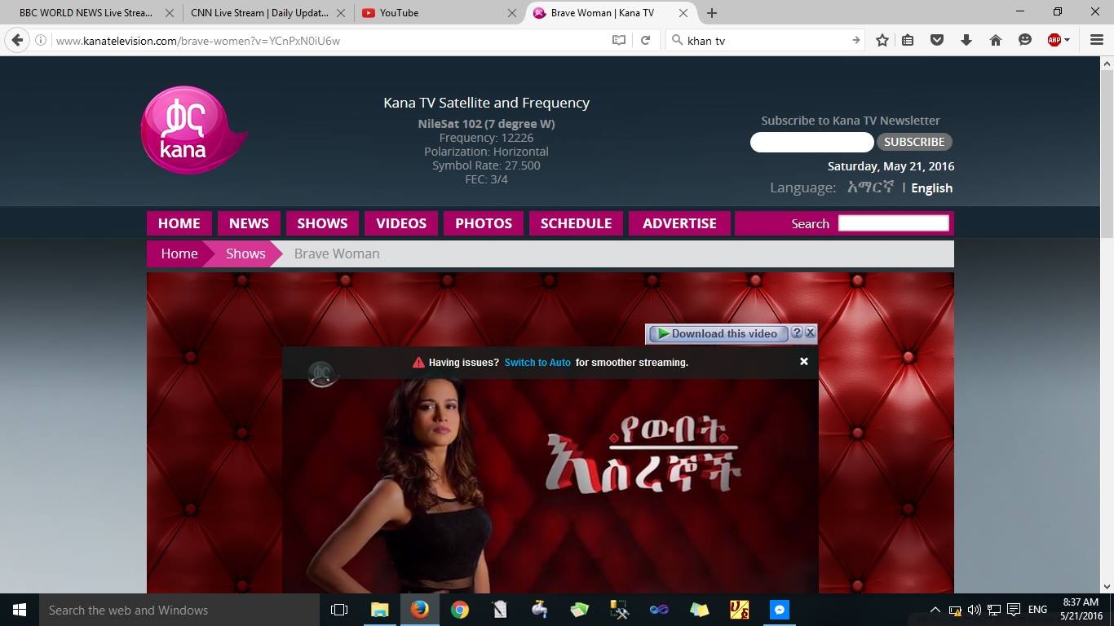Screen dimensions: 1114x626
Task: Click the ENG language indicator
Action: coord(1037,610)
